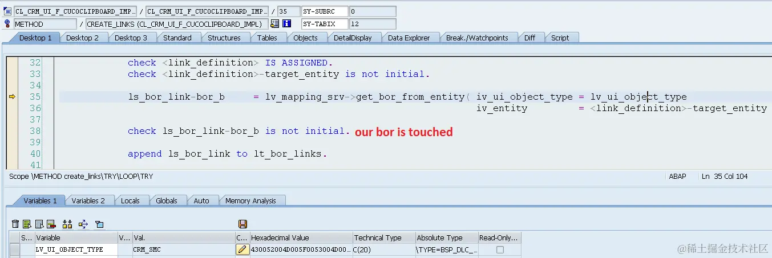Image resolution: width=772 pixels, height=258 pixels.
Task: Click the floppy disk save icon above table
Action: pos(242,224)
